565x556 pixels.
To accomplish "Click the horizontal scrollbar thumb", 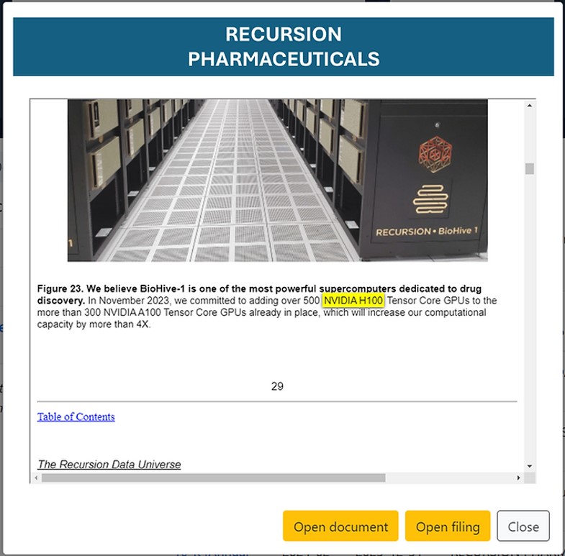I will [x=213, y=478].
